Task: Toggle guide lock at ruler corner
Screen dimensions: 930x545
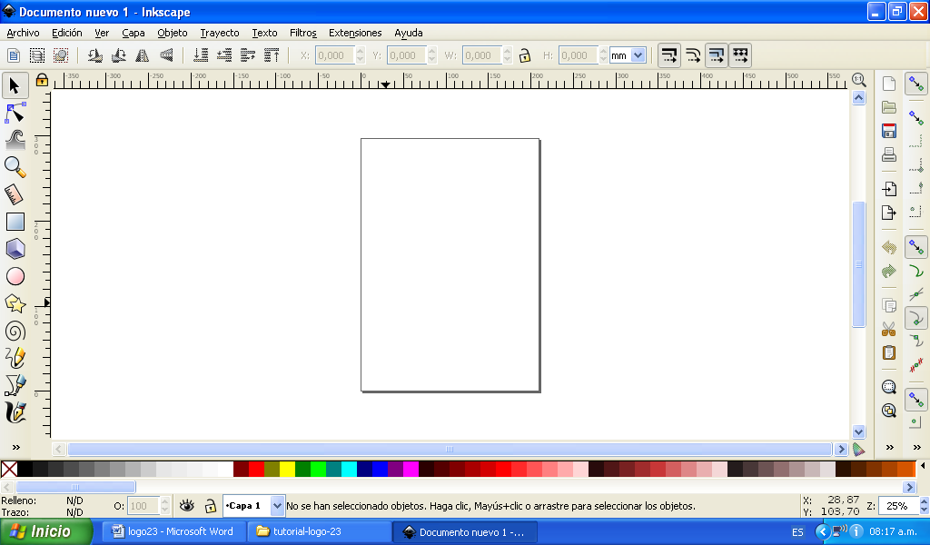Action: point(42,80)
